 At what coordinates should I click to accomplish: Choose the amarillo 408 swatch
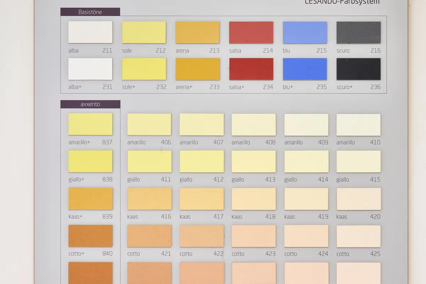point(254,125)
